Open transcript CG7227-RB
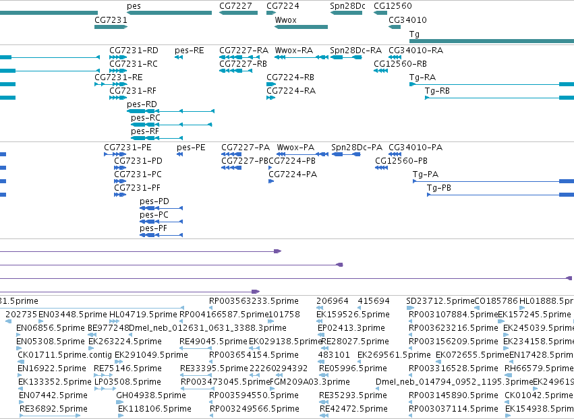574x419 pixels. point(243,63)
